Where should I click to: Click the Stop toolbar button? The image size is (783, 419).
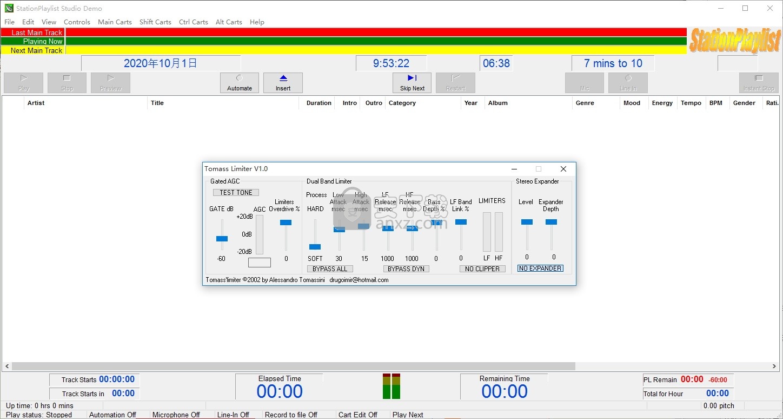pos(67,83)
